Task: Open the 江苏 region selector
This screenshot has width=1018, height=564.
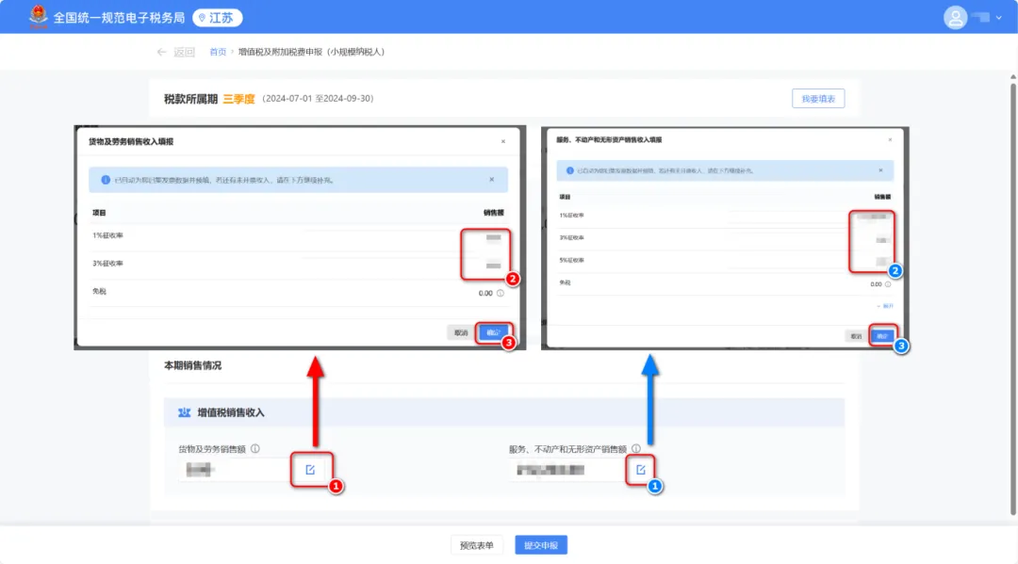Action: tap(218, 18)
